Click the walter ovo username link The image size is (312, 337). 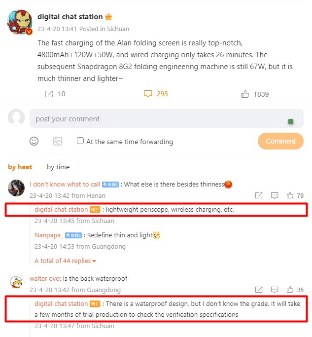44,279
